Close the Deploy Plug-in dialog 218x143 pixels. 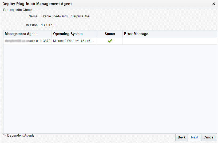pyautogui.click(x=213, y=4)
